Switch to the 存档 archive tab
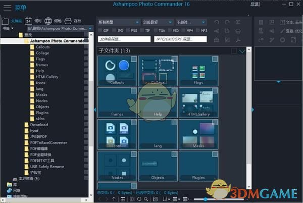 click(73, 21)
